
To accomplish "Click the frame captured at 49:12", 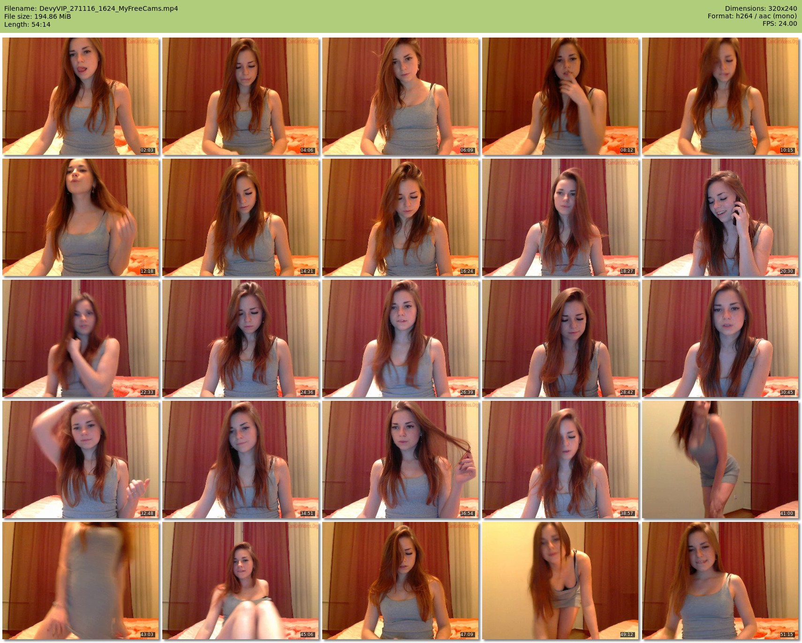I will tap(560, 581).
